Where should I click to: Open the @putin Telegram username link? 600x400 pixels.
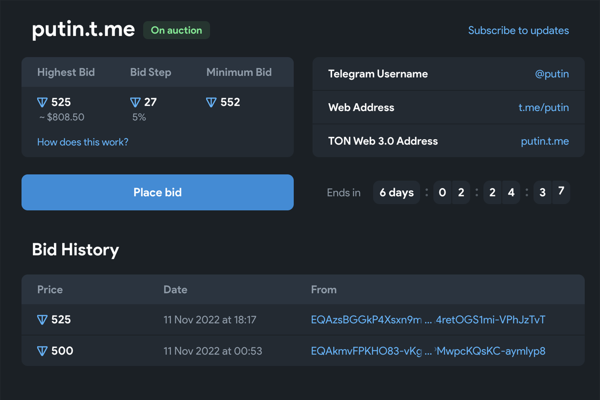[552, 74]
